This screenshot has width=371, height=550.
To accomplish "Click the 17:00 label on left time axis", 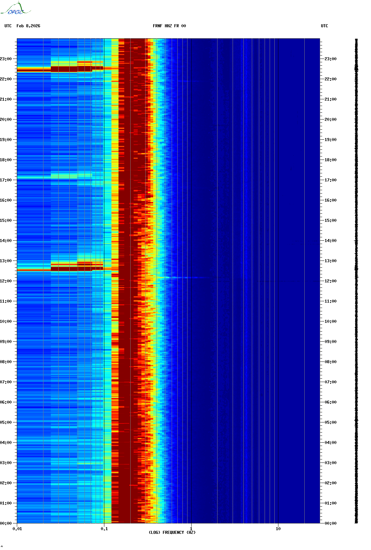I will [6, 180].
